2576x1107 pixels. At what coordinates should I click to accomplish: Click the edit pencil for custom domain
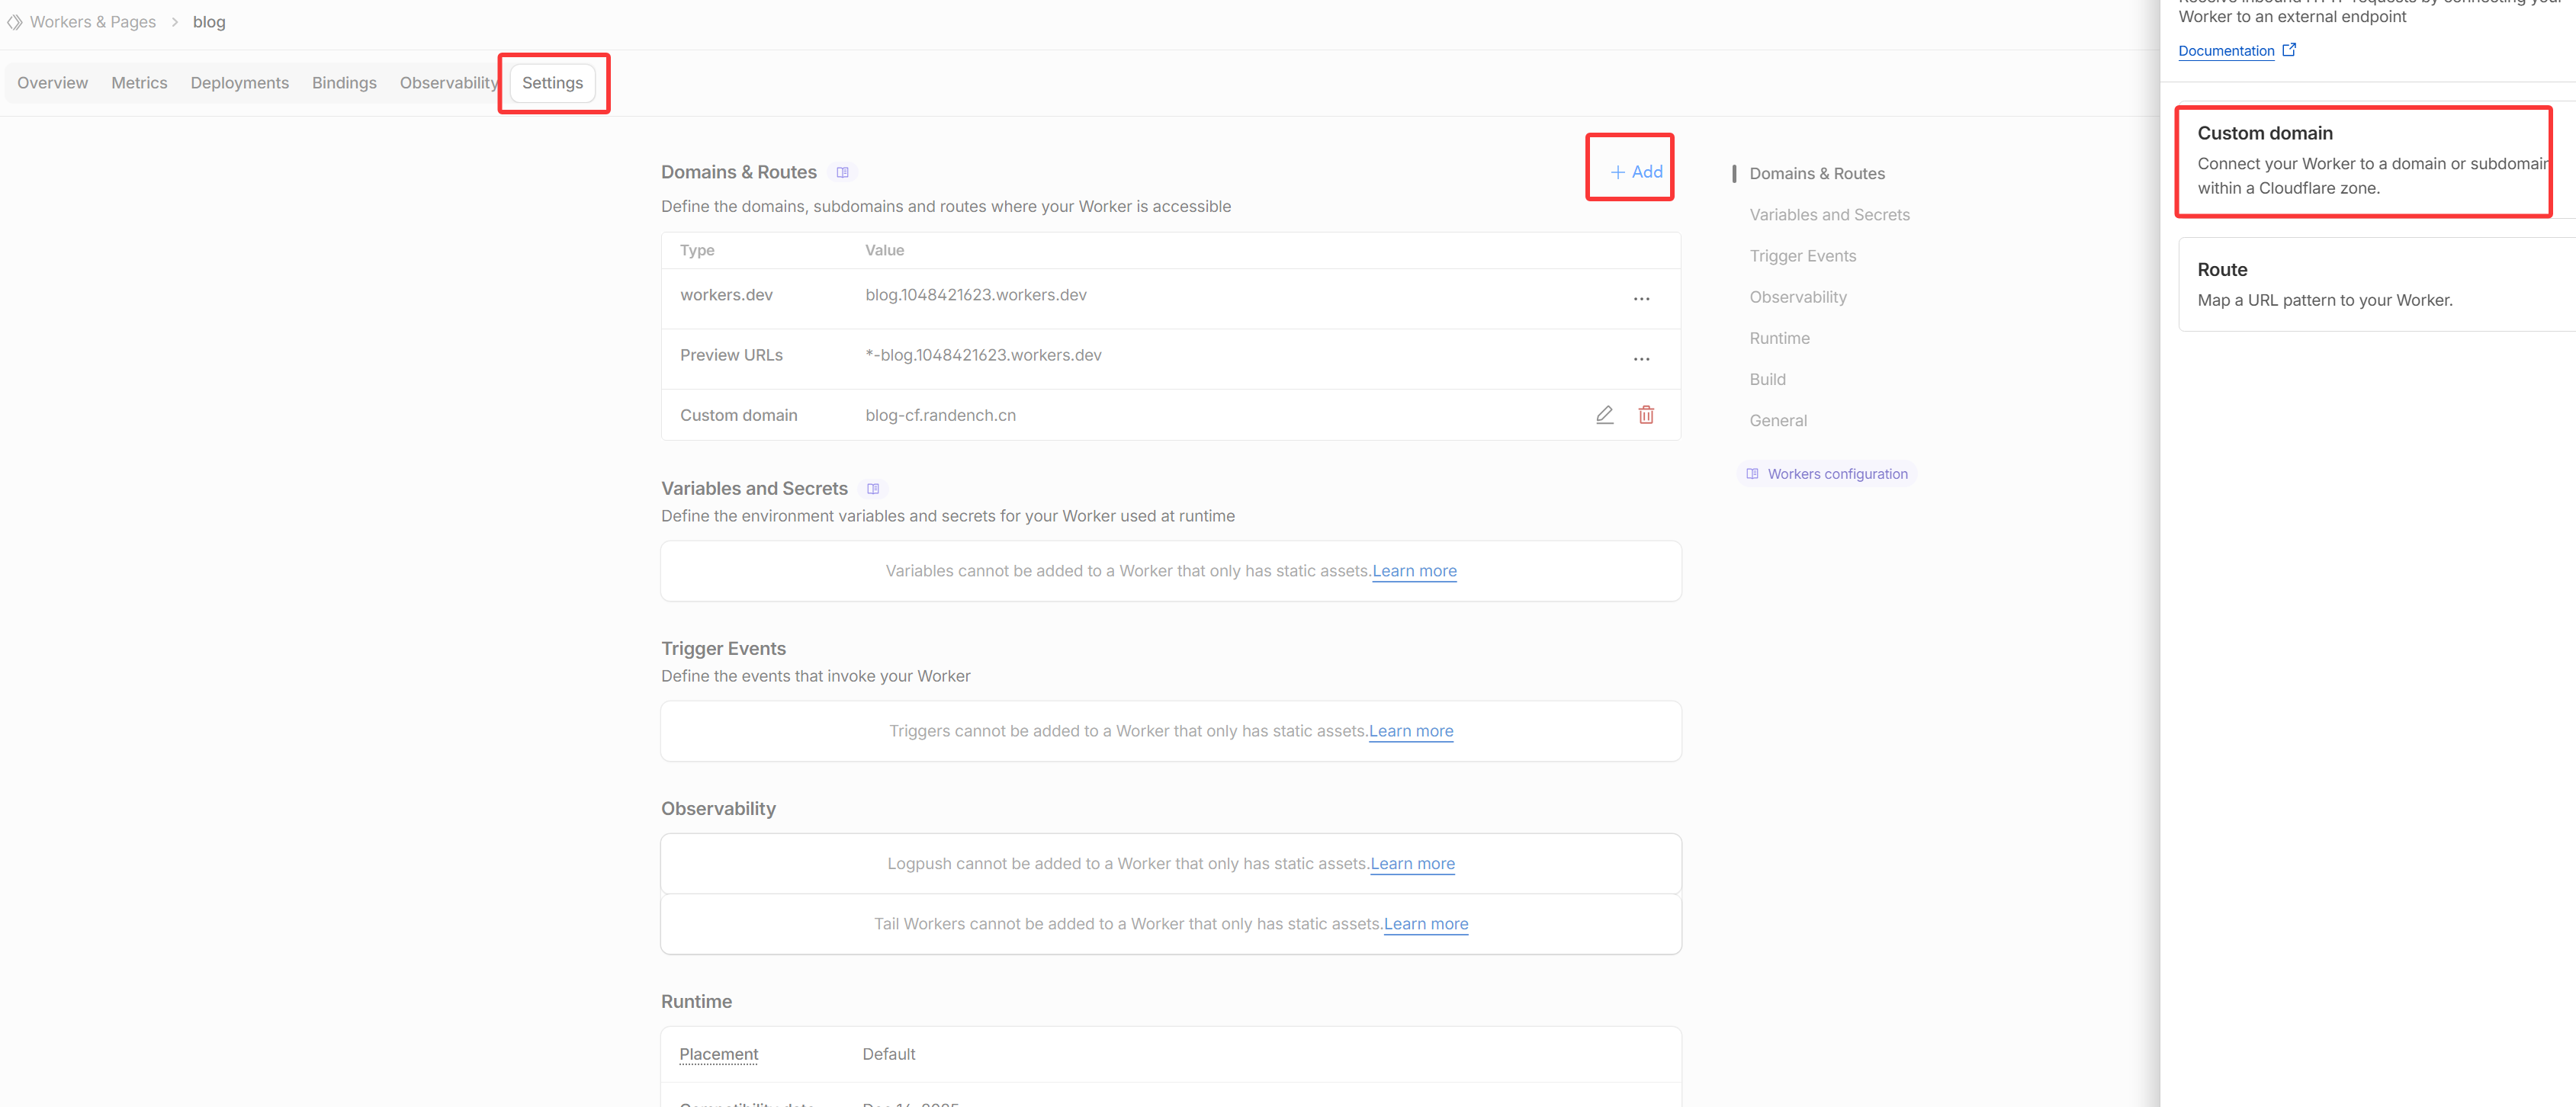point(1604,415)
